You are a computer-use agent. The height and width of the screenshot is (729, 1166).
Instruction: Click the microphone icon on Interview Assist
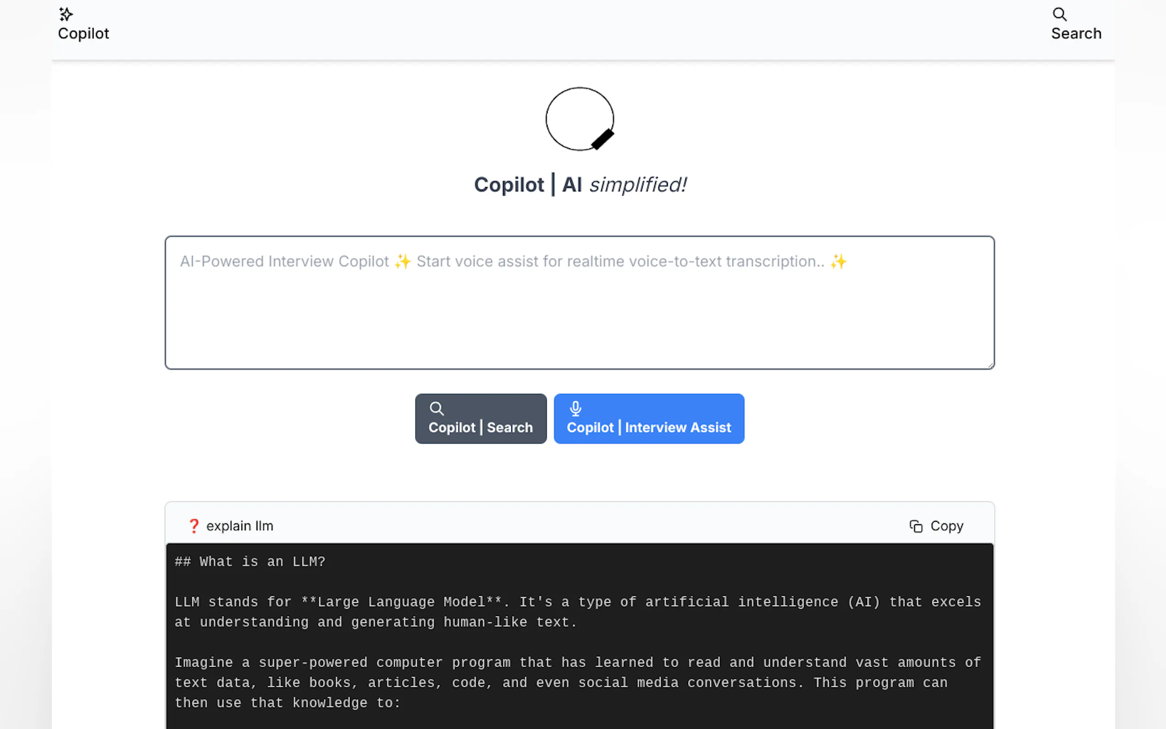click(575, 409)
